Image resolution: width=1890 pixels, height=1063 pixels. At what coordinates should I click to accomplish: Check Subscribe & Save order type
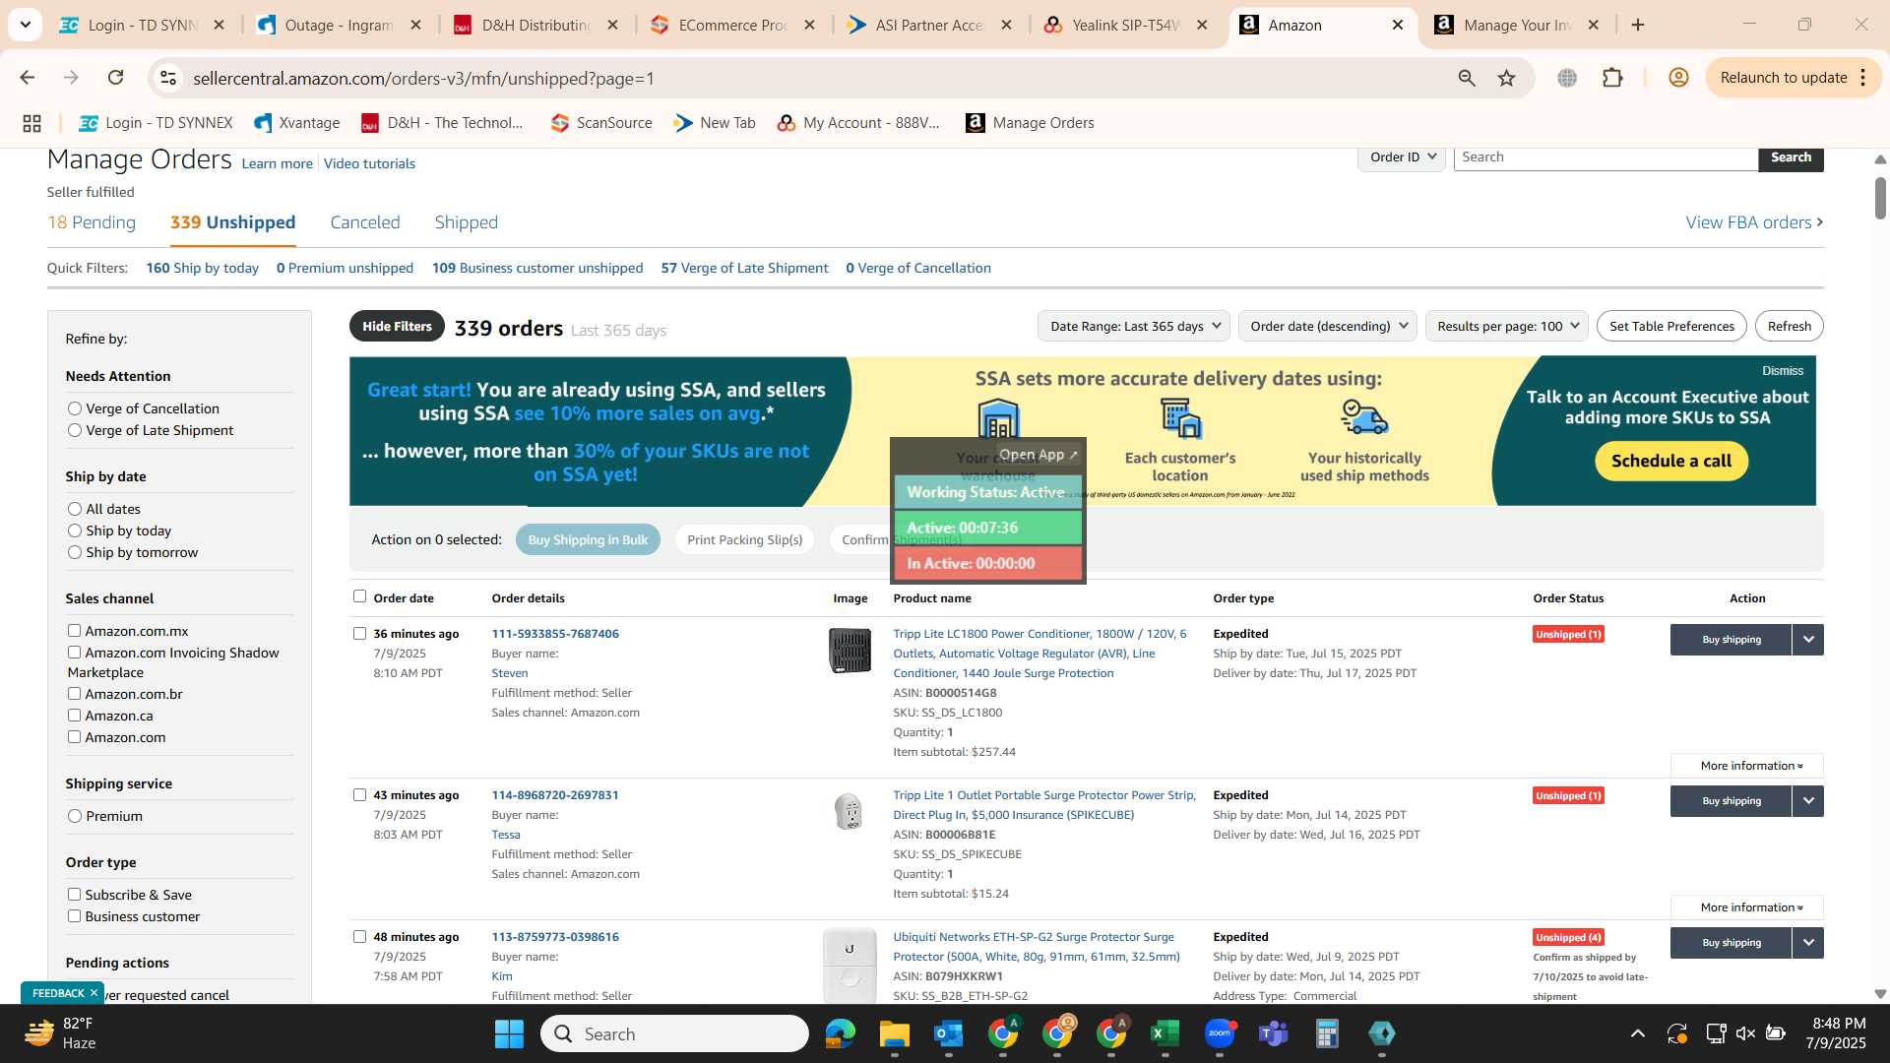(74, 895)
